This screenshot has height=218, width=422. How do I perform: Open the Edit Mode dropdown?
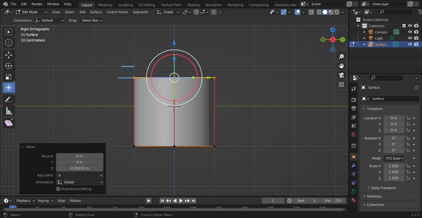(31, 12)
